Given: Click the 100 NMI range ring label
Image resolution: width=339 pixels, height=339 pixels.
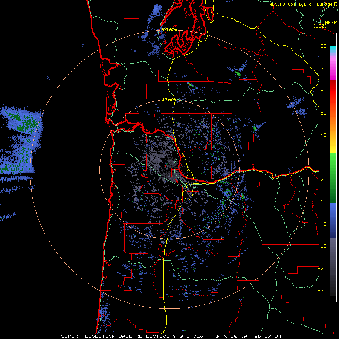Looking at the screenshot, I should click(169, 30).
